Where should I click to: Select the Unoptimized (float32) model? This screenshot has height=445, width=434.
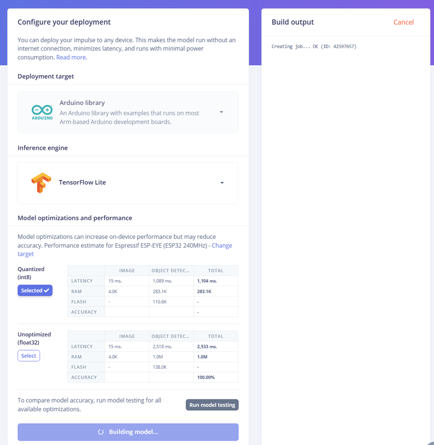(29, 356)
